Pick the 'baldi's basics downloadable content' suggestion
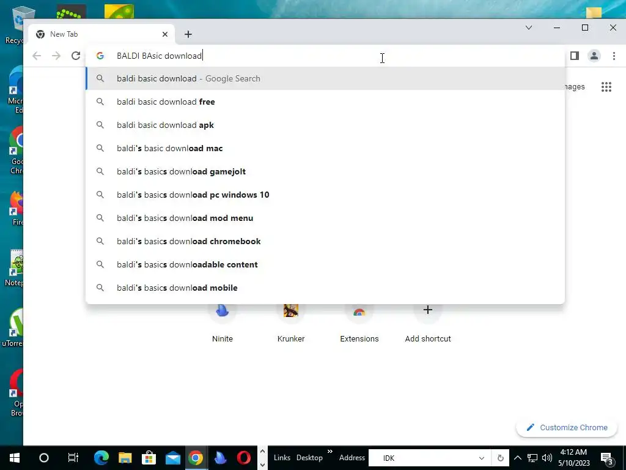The width and height of the screenshot is (626, 470). [x=325, y=264]
